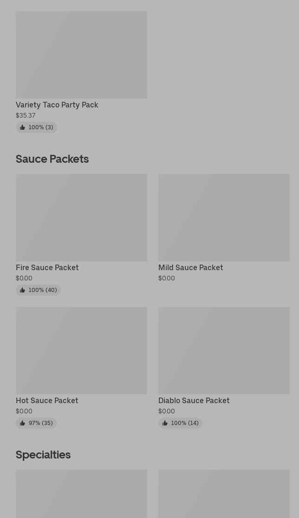Open the Hot Sauce Packet image
This screenshot has height=518, width=299.
coord(81,351)
